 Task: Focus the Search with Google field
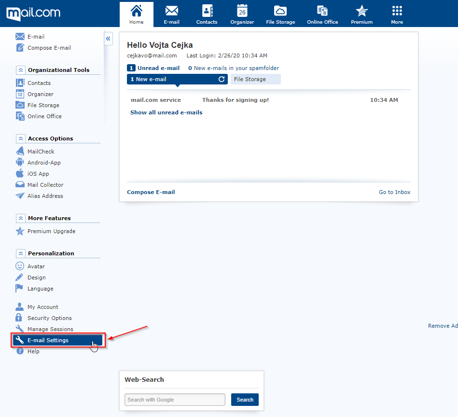point(175,400)
